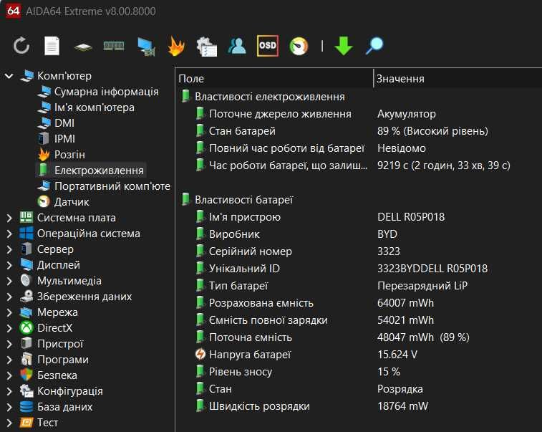The image size is (542, 432).
Task: Click the Refresh toolbar icon
Action: [21, 46]
